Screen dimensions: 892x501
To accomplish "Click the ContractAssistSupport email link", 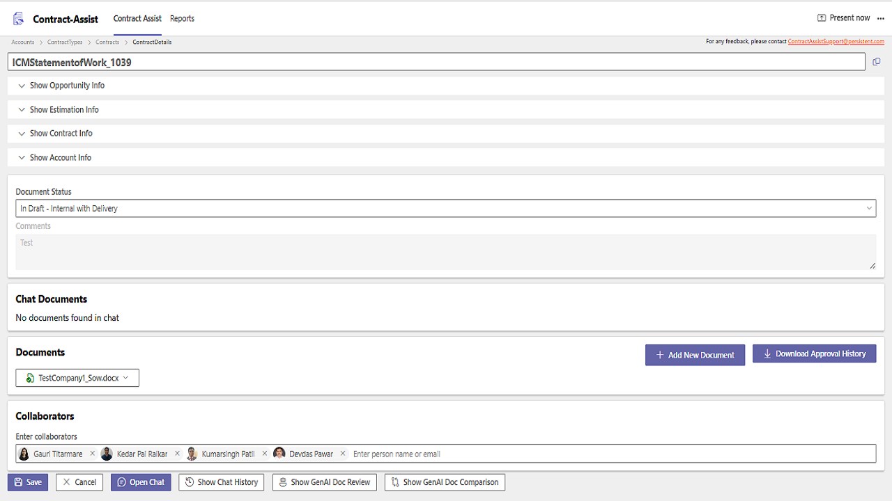I will click(x=836, y=42).
